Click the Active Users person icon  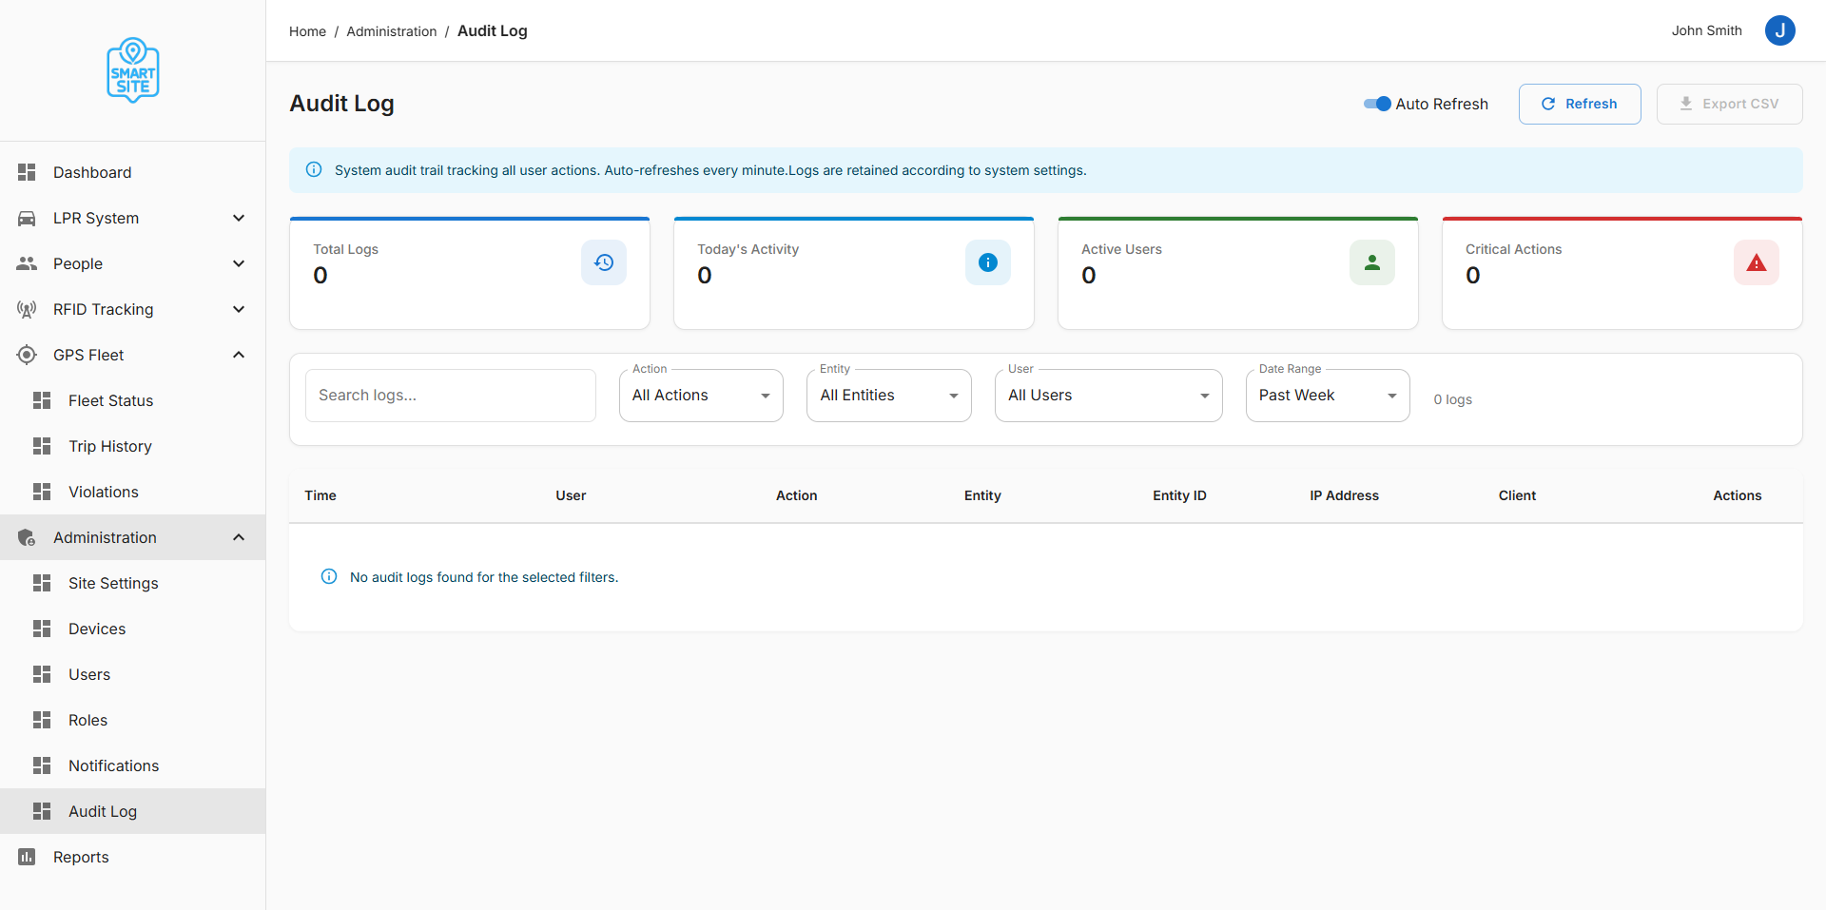point(1372,262)
